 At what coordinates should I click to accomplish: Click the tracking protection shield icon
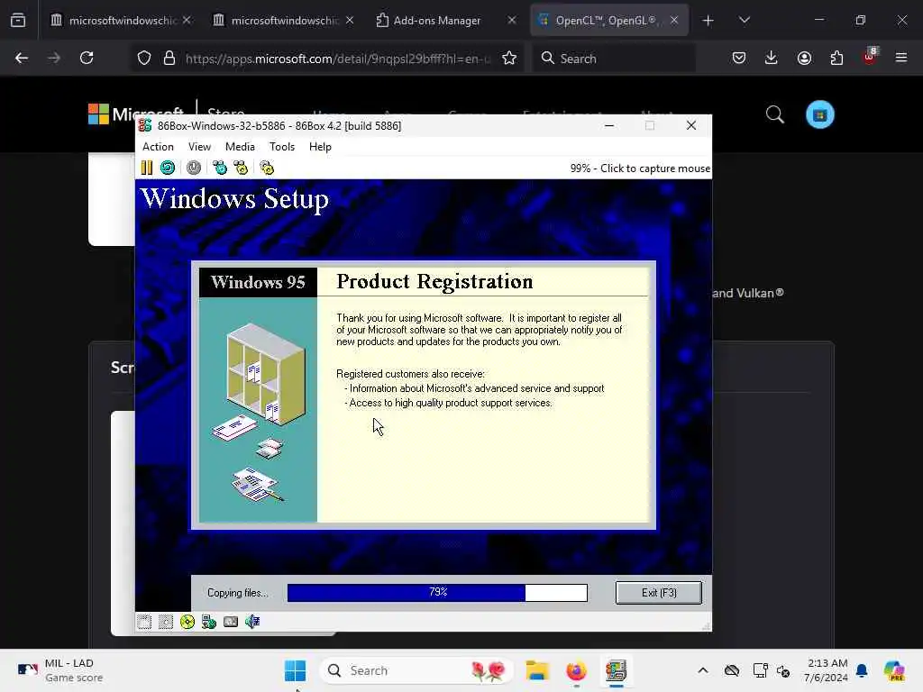coord(144,59)
